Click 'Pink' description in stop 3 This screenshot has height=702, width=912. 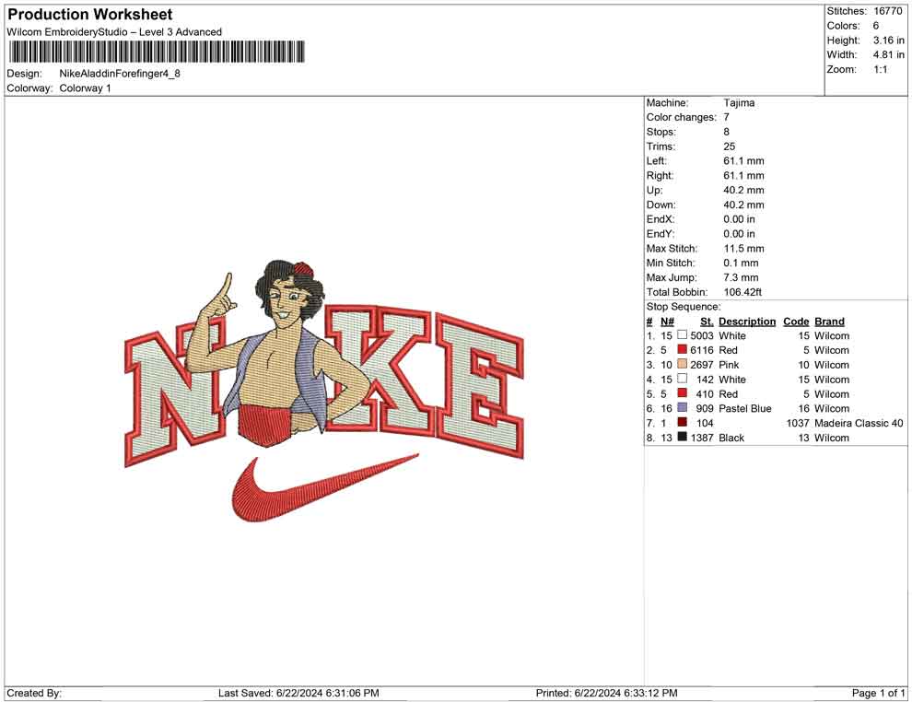[729, 365]
